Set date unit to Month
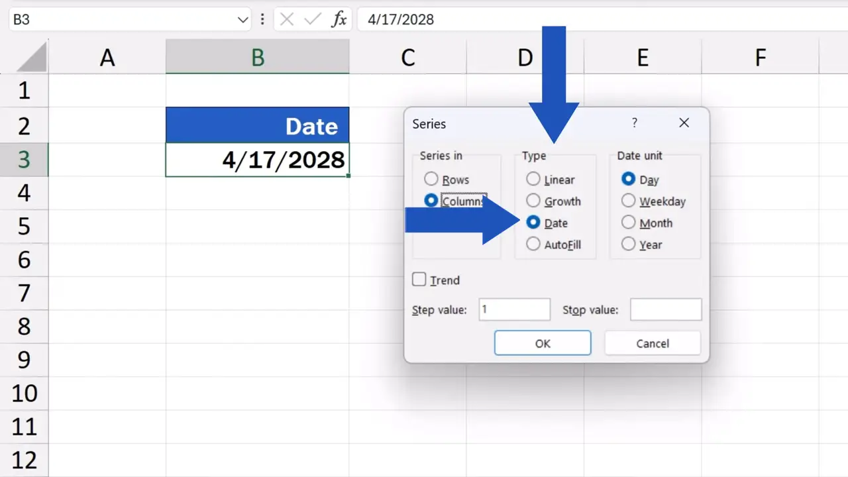848x477 pixels. point(628,223)
